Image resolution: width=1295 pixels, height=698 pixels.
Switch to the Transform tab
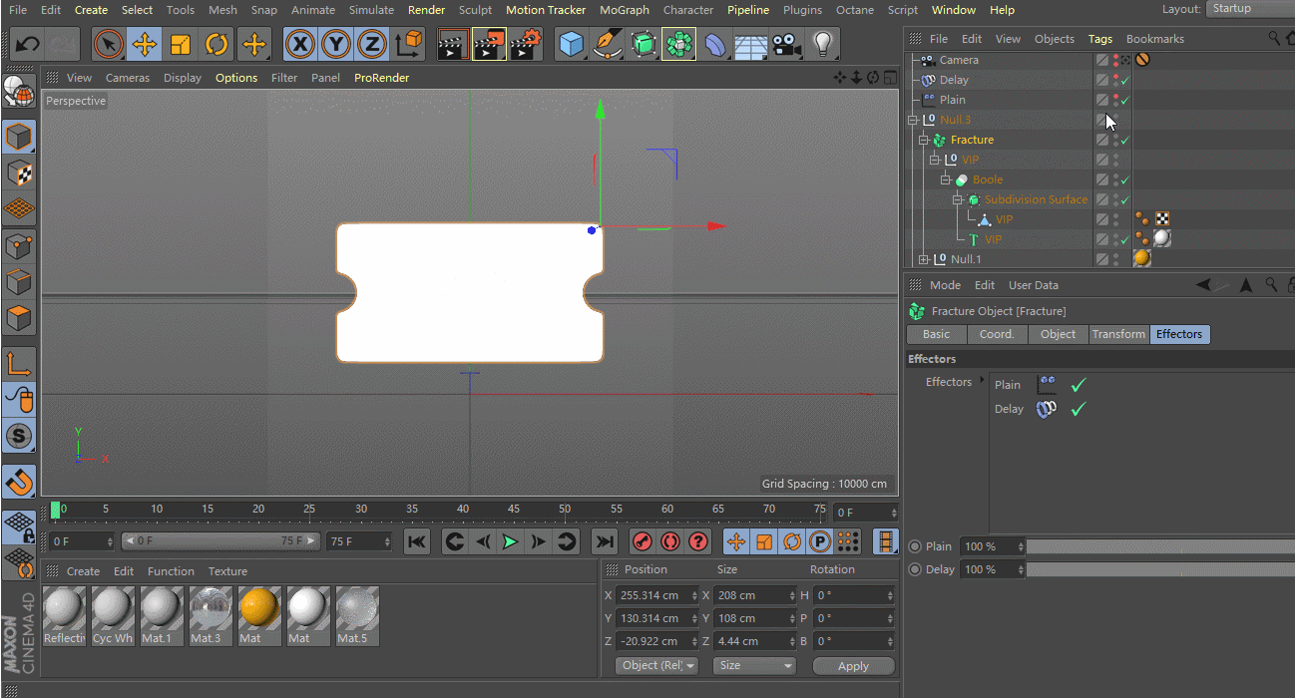1117,335
